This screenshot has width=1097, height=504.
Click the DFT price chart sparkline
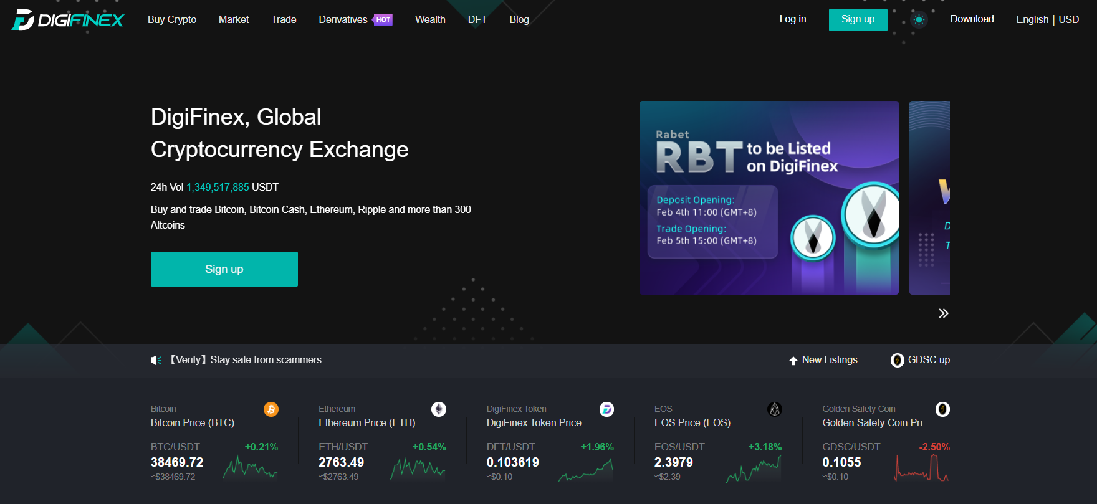pyautogui.click(x=586, y=470)
